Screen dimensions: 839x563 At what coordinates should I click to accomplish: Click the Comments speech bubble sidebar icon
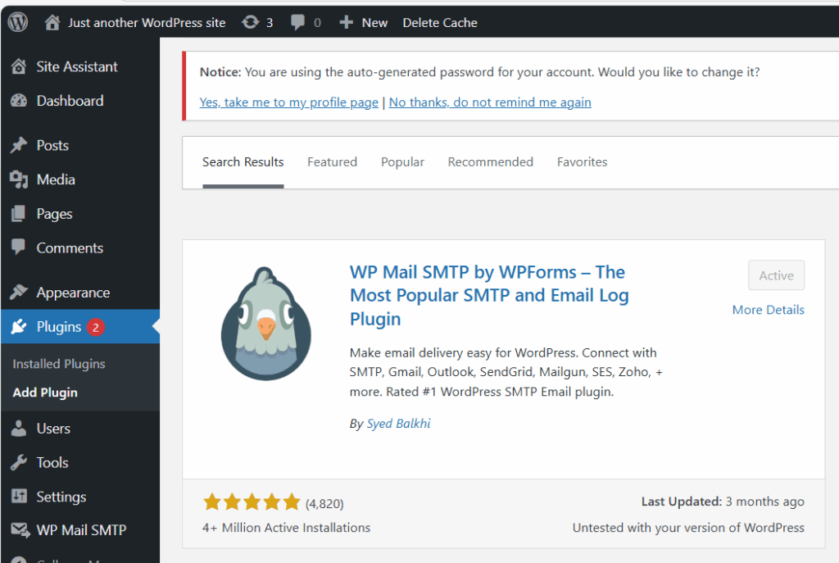point(19,247)
